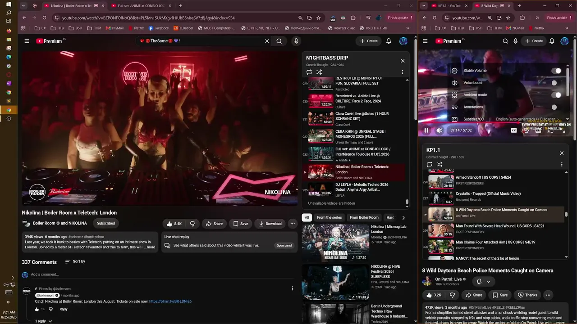This screenshot has height=324, width=577.
Task: Like the 8 Wild Daytona Beach video
Action: point(433,295)
